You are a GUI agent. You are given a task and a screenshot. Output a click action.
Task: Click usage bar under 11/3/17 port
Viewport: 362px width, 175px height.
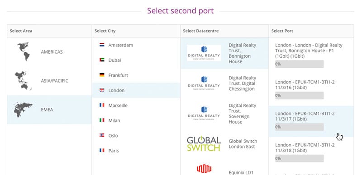click(299, 127)
